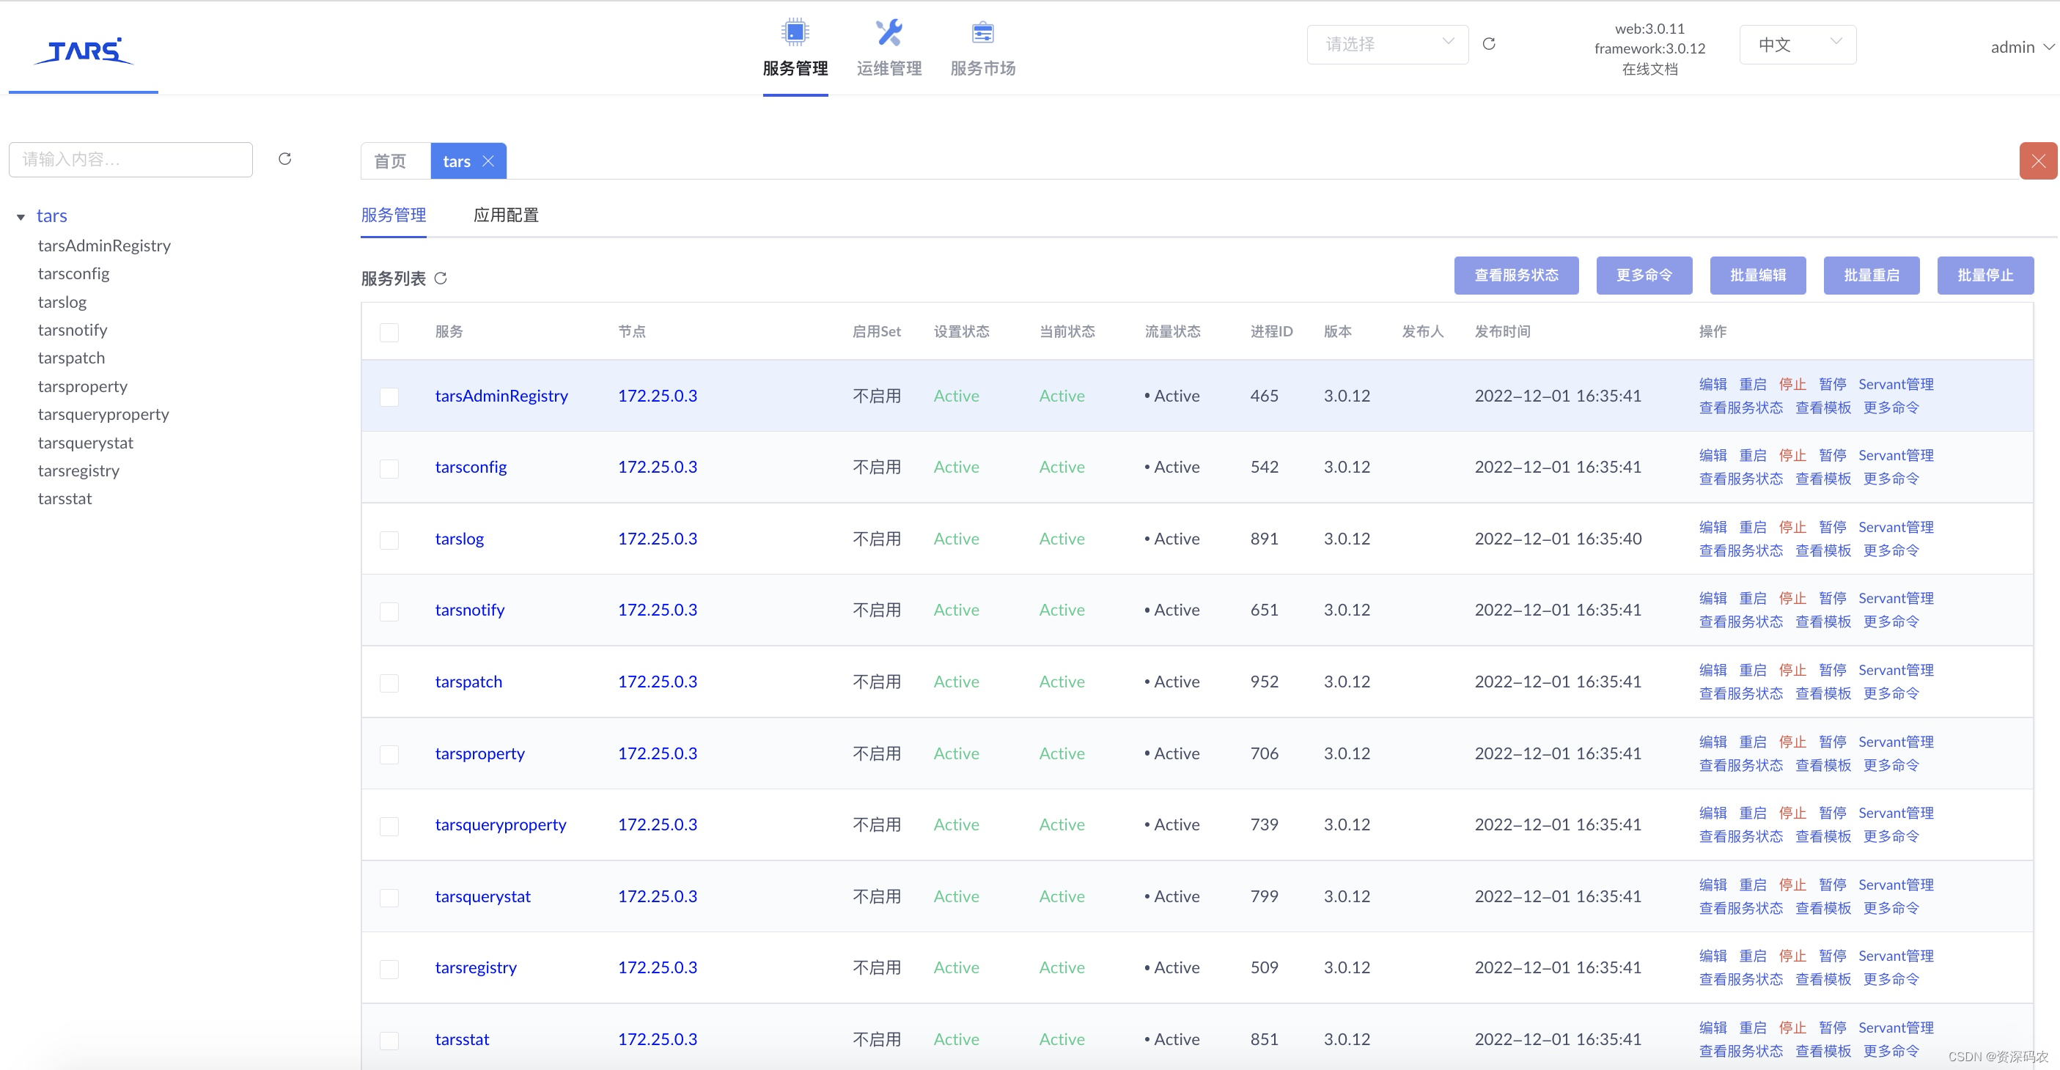Close the tars tab with its X

pyautogui.click(x=489, y=160)
